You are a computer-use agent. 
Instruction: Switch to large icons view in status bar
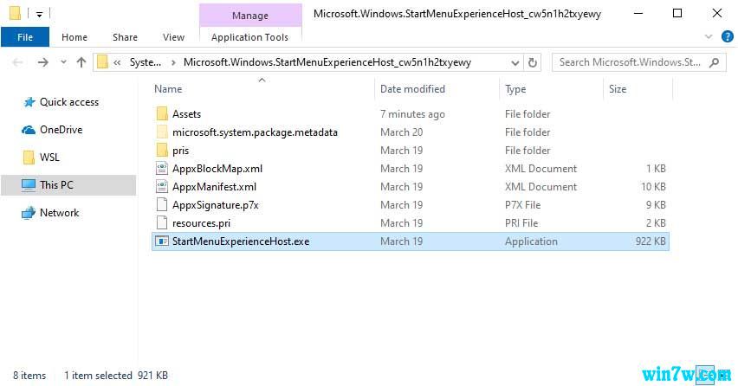coord(723,376)
